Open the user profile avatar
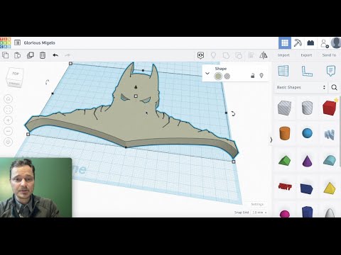Viewport: 341px width, 255px height. coord(336,42)
